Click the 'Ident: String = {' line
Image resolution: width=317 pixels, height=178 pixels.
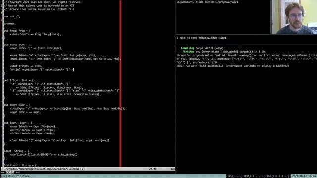tap(16, 151)
